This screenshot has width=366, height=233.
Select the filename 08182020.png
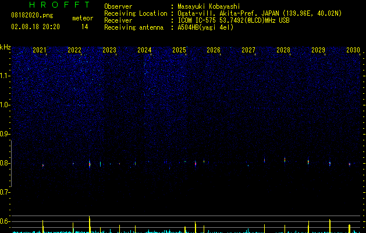click(32, 15)
